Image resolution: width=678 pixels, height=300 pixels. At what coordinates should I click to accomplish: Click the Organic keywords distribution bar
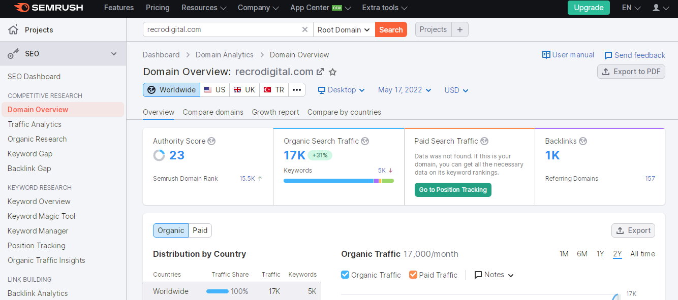click(338, 181)
